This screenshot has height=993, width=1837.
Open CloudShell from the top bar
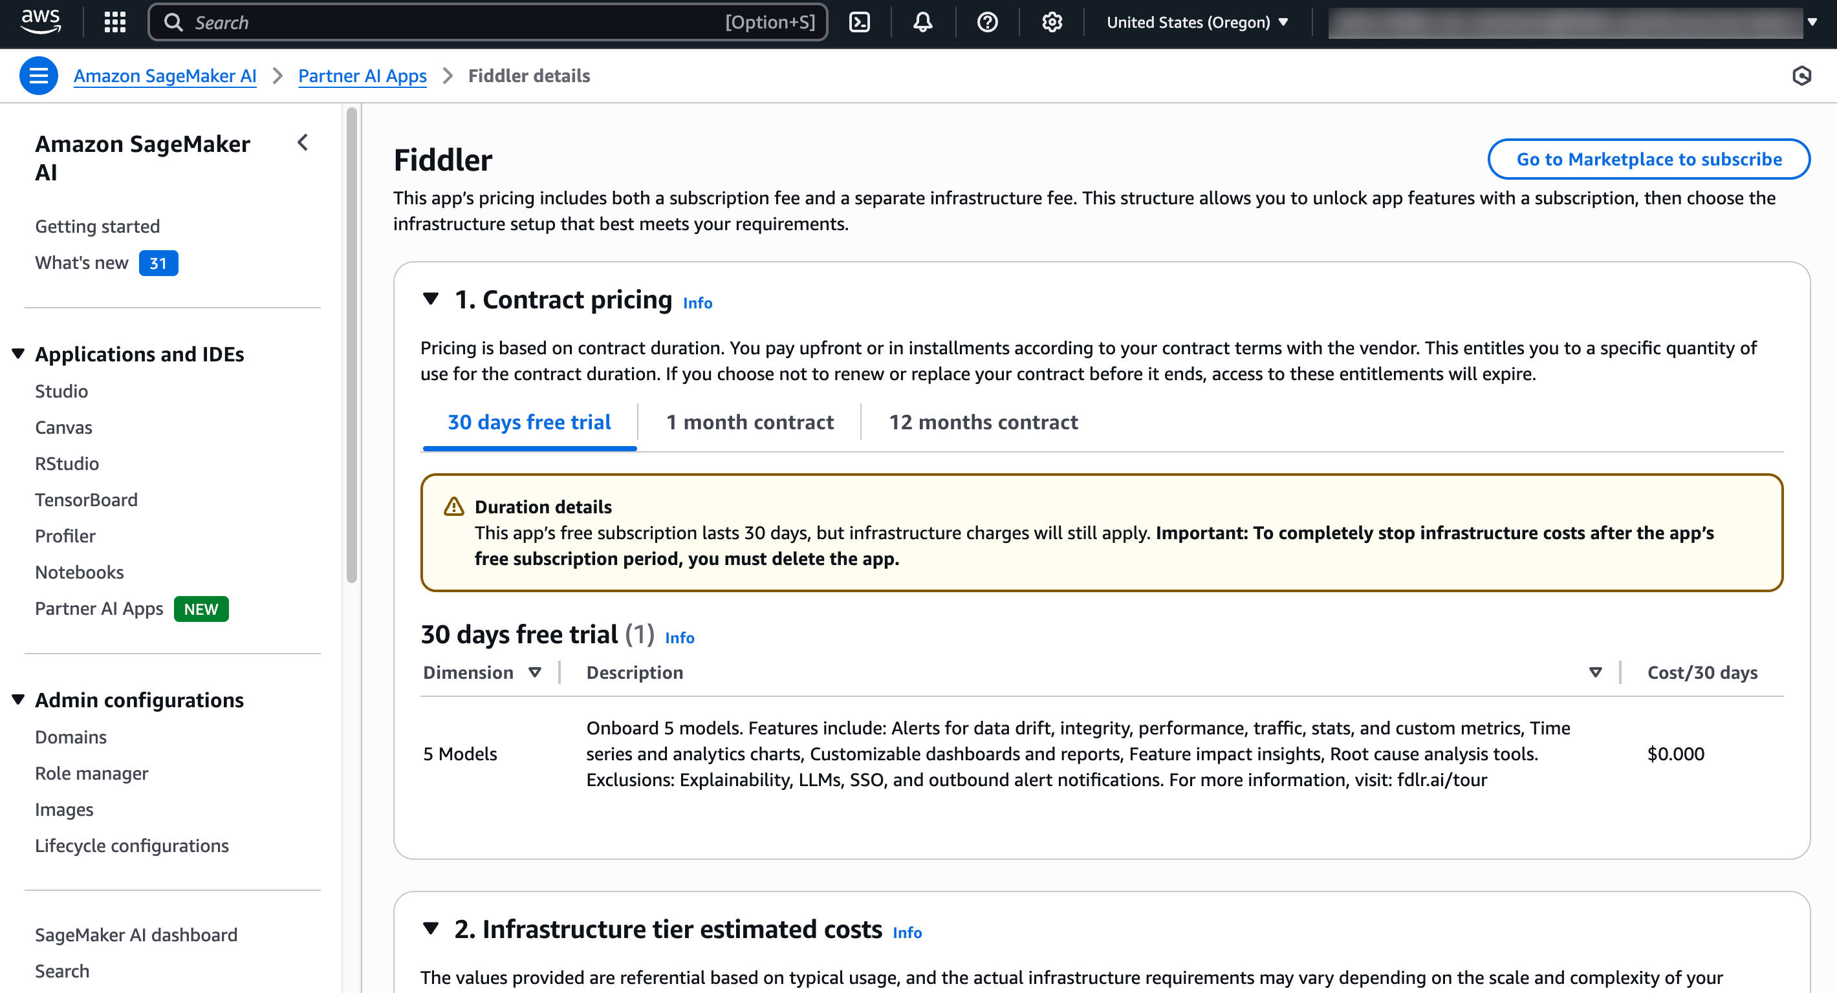tap(859, 22)
